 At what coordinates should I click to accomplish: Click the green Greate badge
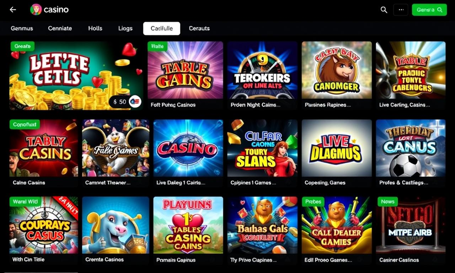(22, 46)
